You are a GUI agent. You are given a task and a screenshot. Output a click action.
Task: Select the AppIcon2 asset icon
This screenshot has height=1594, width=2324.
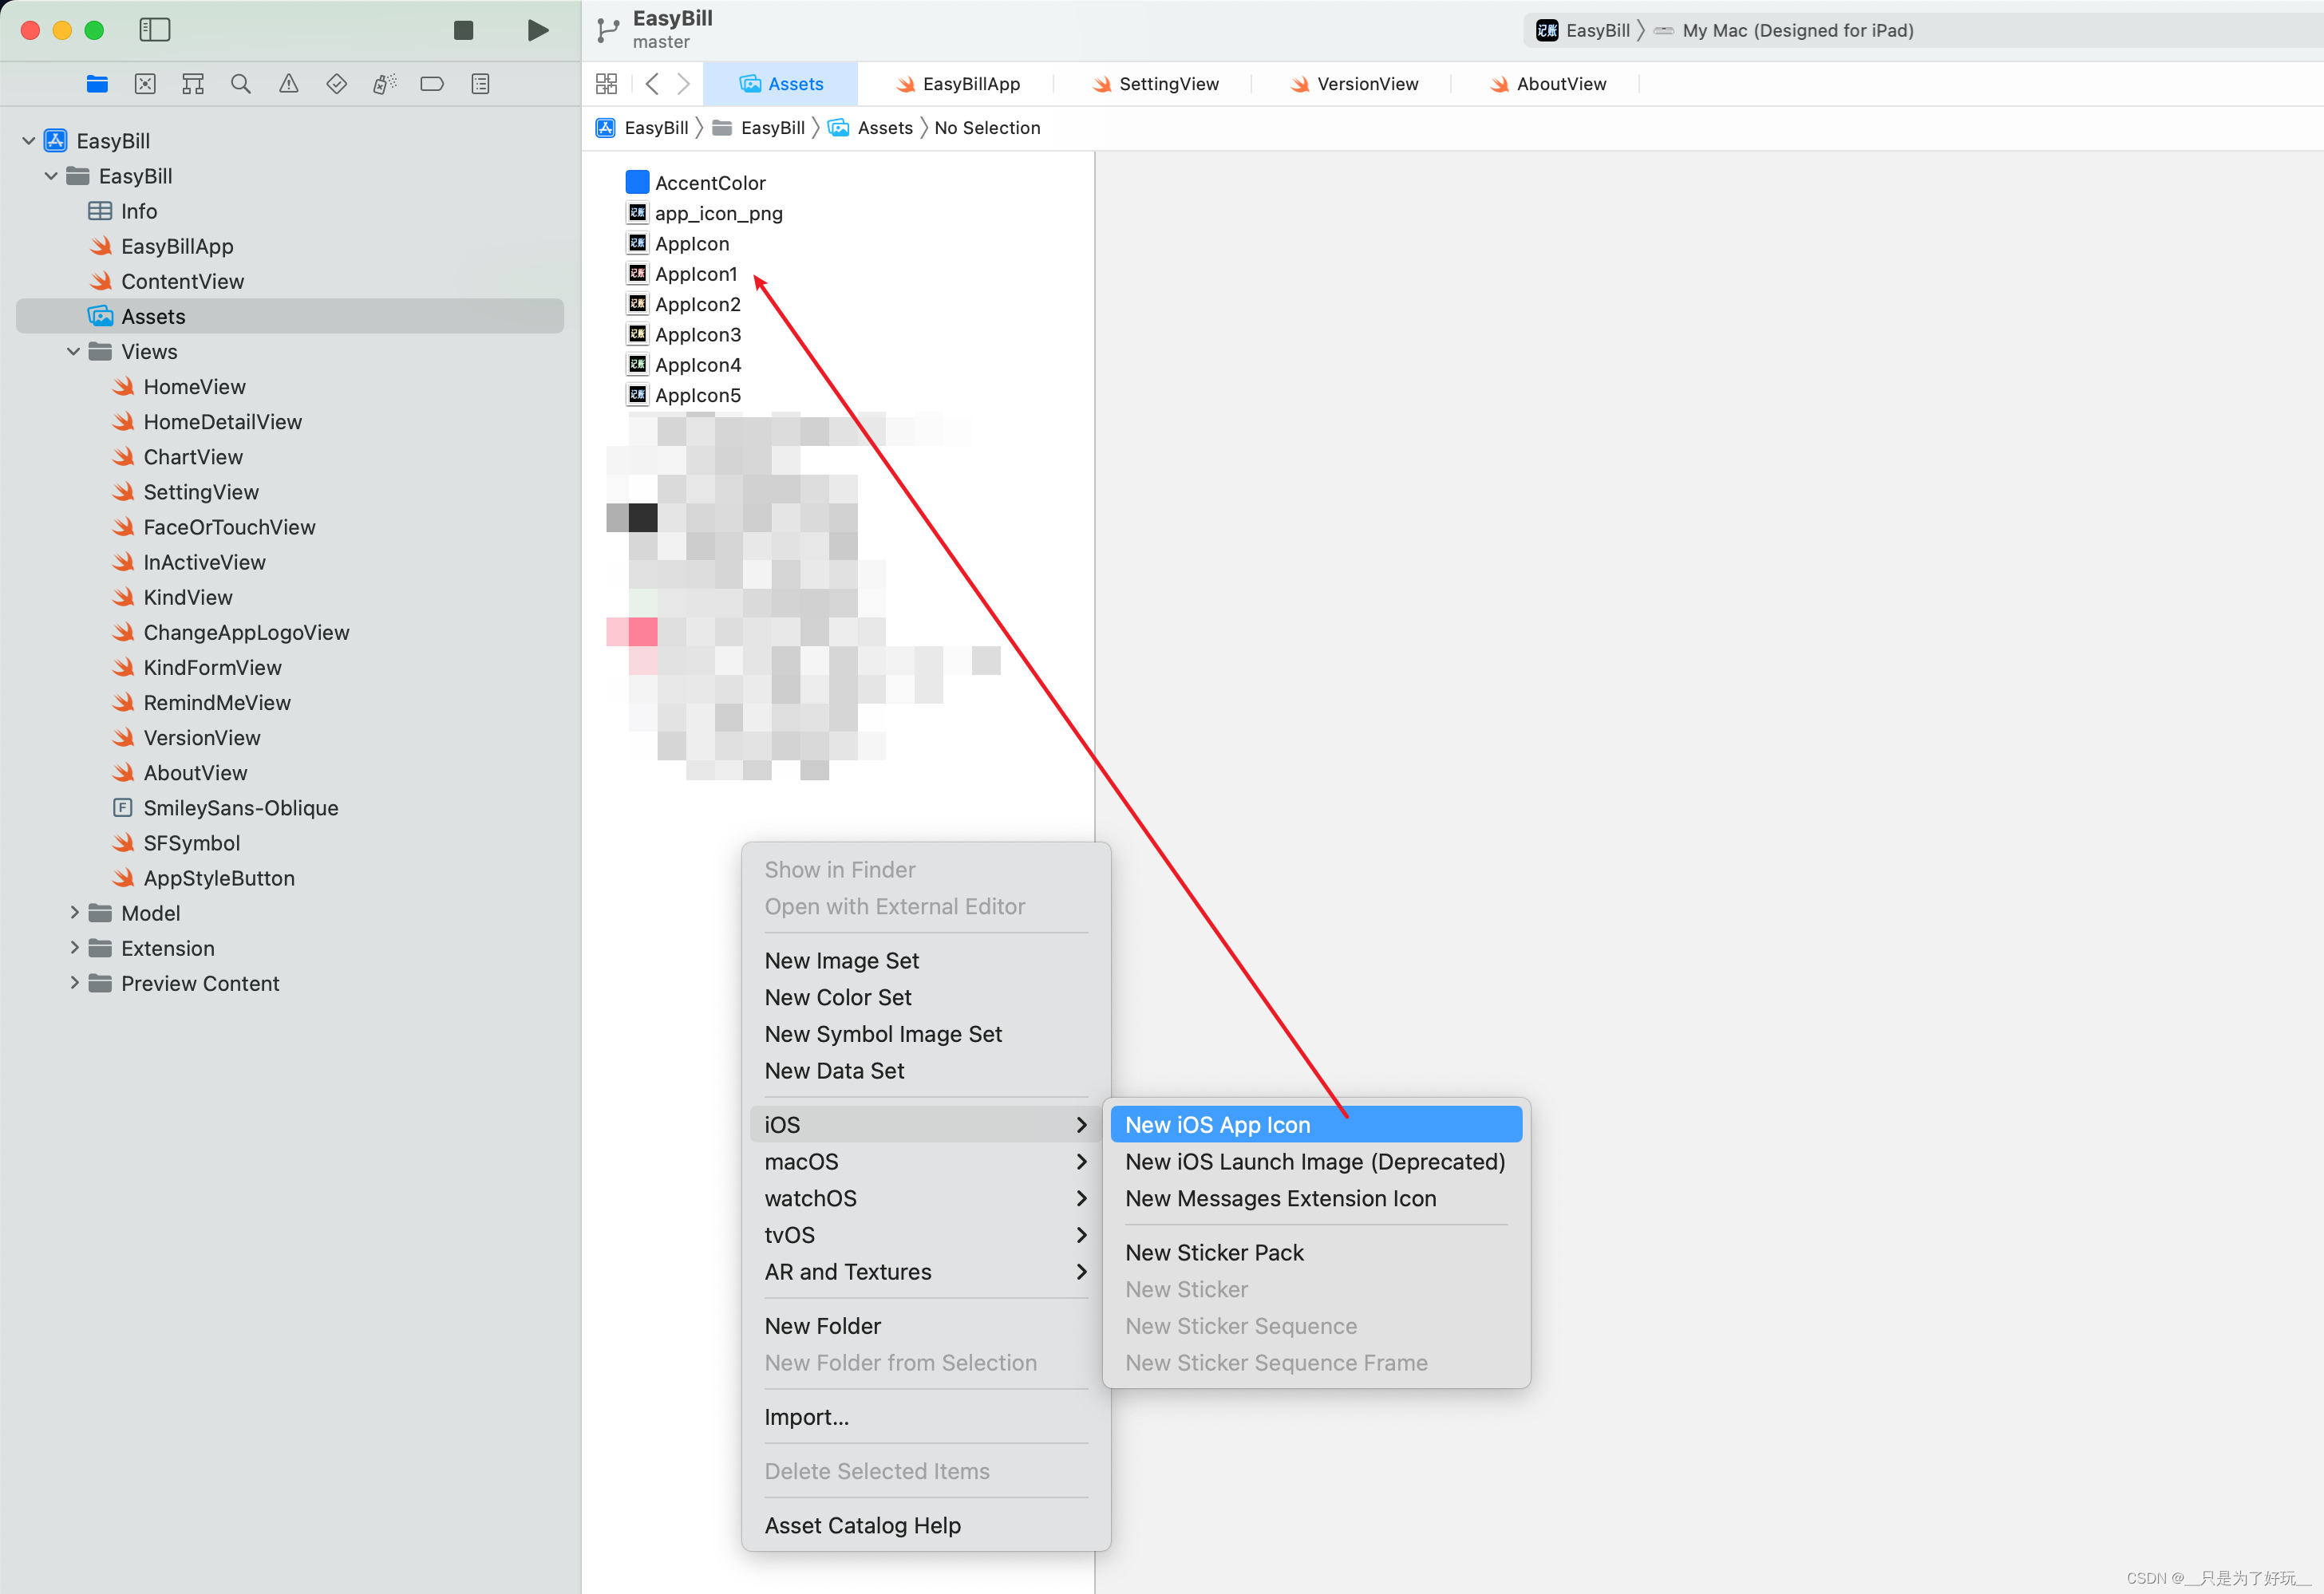pos(637,303)
